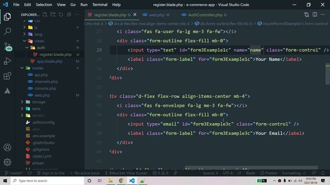Open notifications bell in status bar
Image resolution: width=330 pixels, height=185 pixels.
323,173
